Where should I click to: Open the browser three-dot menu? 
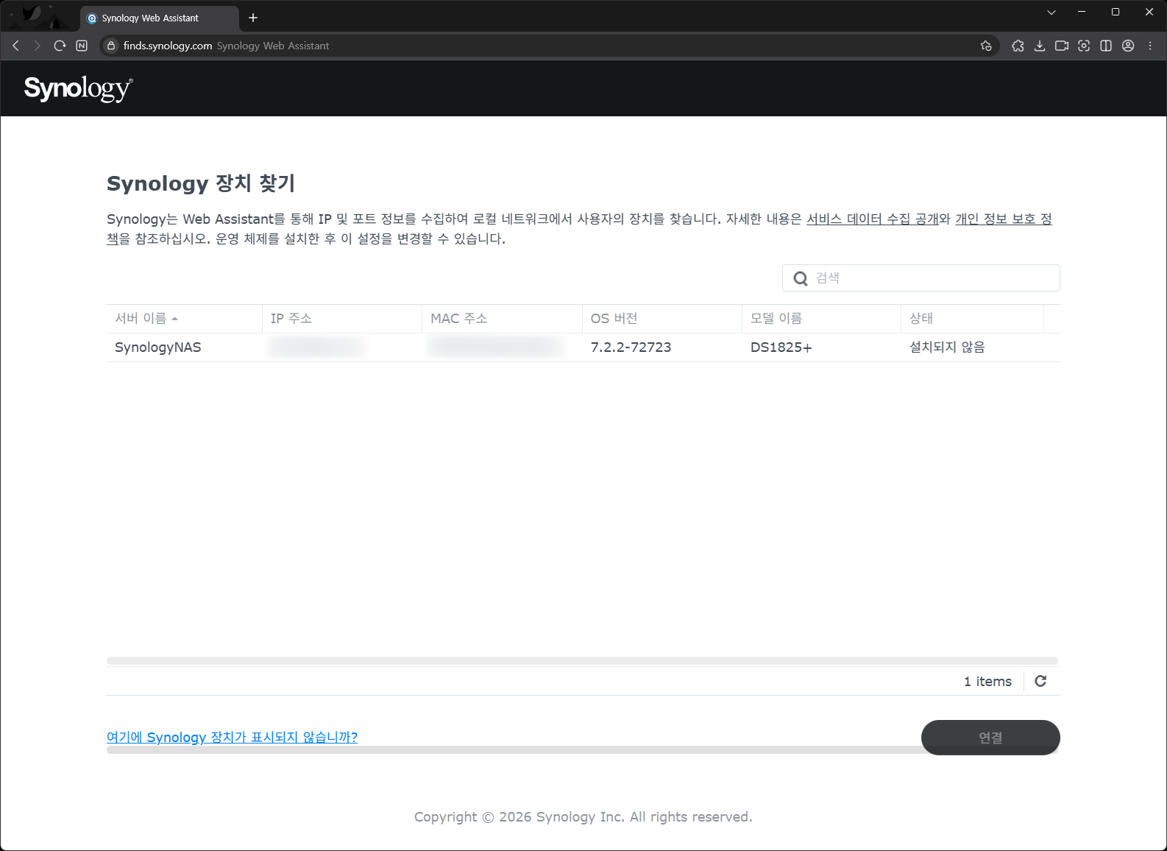[x=1150, y=46]
